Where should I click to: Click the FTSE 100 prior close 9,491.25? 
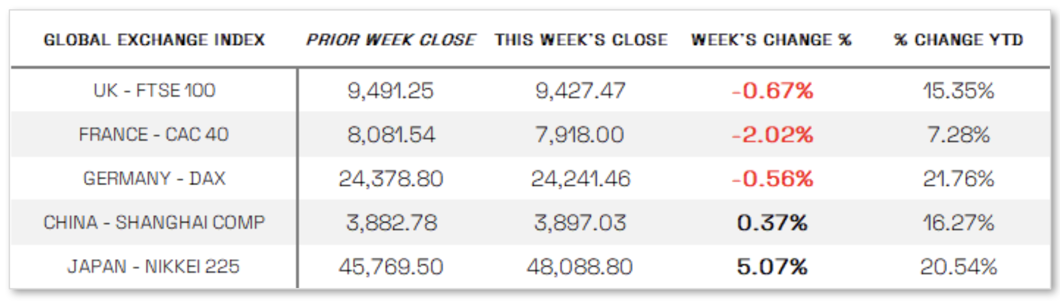click(391, 91)
